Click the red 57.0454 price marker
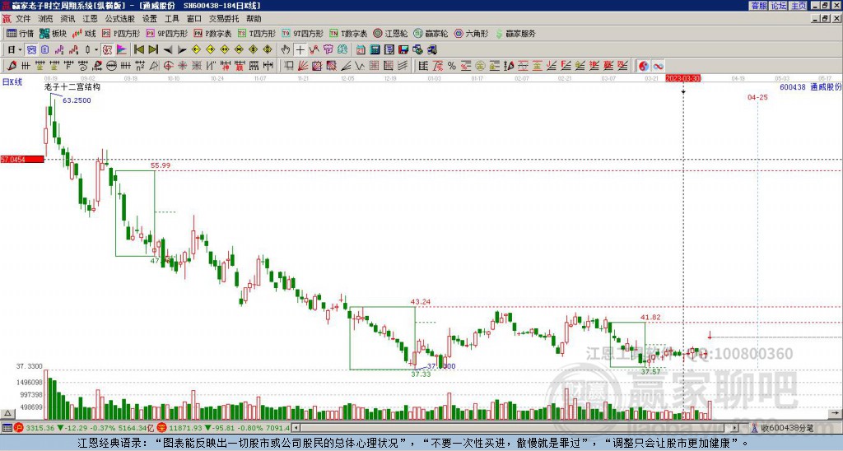The height and width of the screenshot is (451, 843). pyautogui.click(x=22, y=159)
